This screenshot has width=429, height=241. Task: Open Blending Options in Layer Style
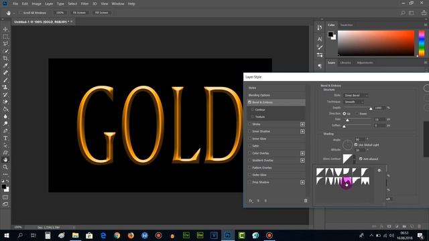(276, 95)
